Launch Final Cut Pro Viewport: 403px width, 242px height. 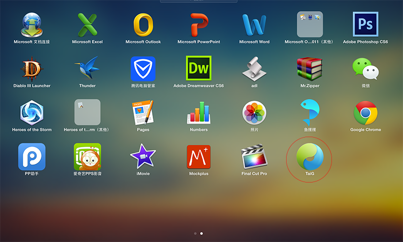(254, 156)
